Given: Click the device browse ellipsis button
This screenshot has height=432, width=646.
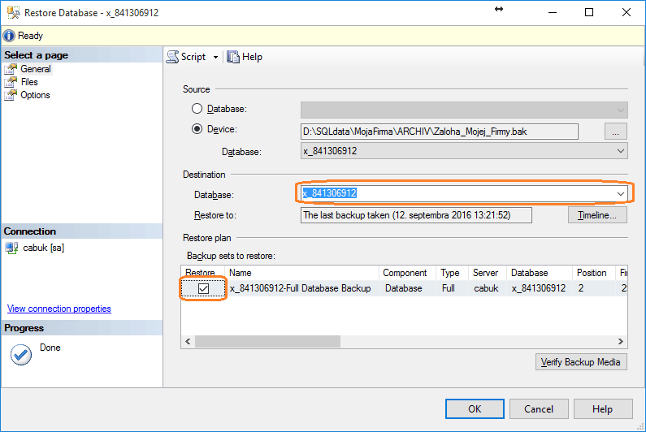Looking at the screenshot, I should click(615, 132).
